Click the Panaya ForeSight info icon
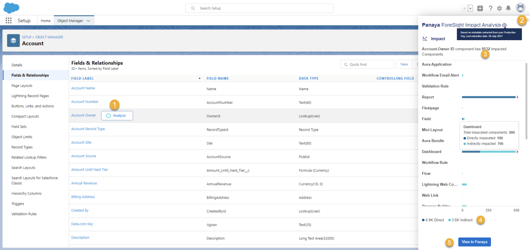 [505, 25]
